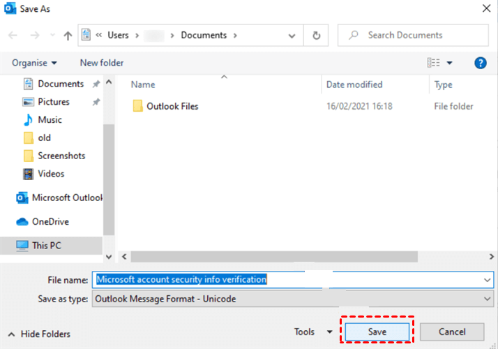Open recent locations dropdown arrow

pos(52,36)
